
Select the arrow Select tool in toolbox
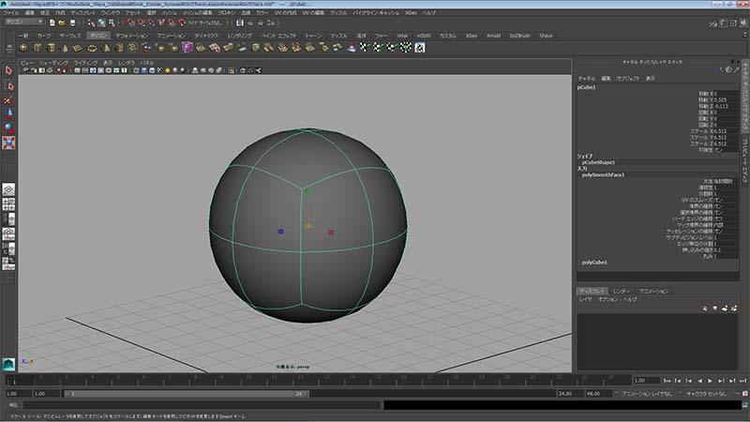pos(8,70)
